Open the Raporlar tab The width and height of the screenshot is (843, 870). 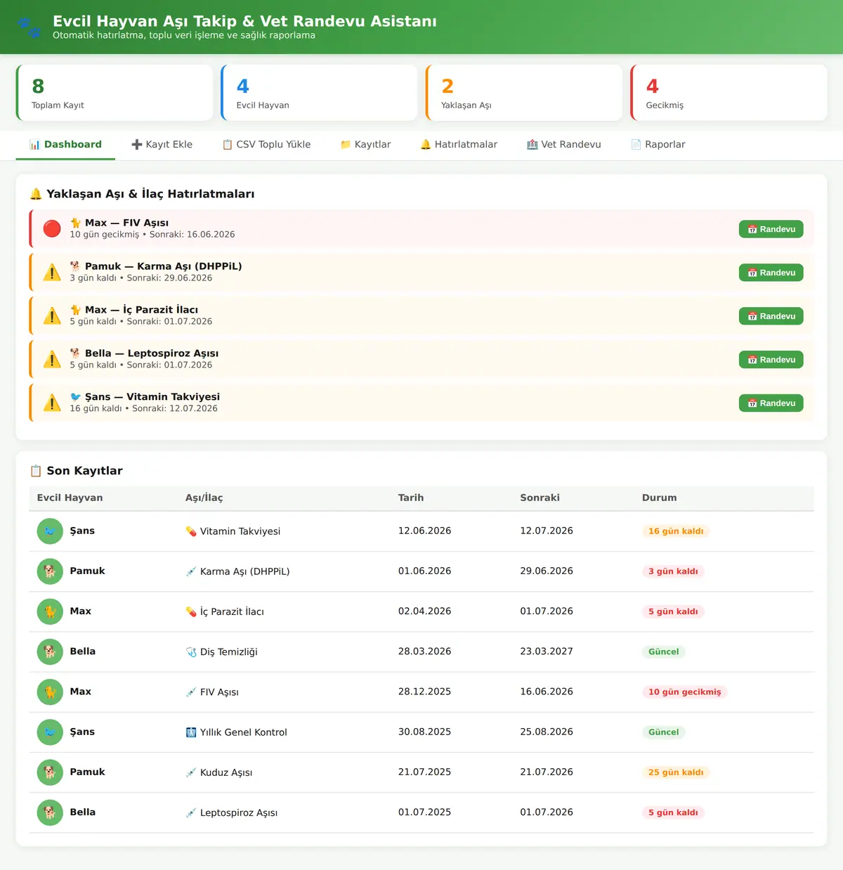coord(658,145)
